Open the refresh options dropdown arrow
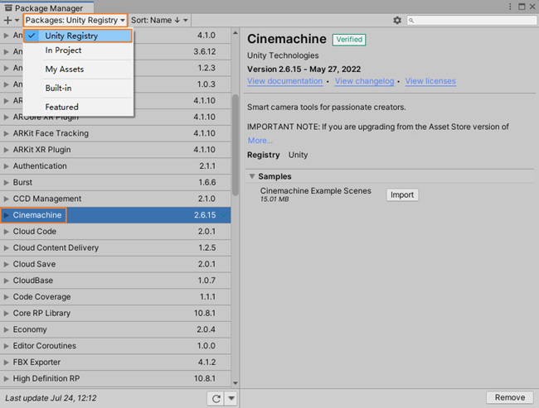Screen dimensions: 539x408 point(231,398)
